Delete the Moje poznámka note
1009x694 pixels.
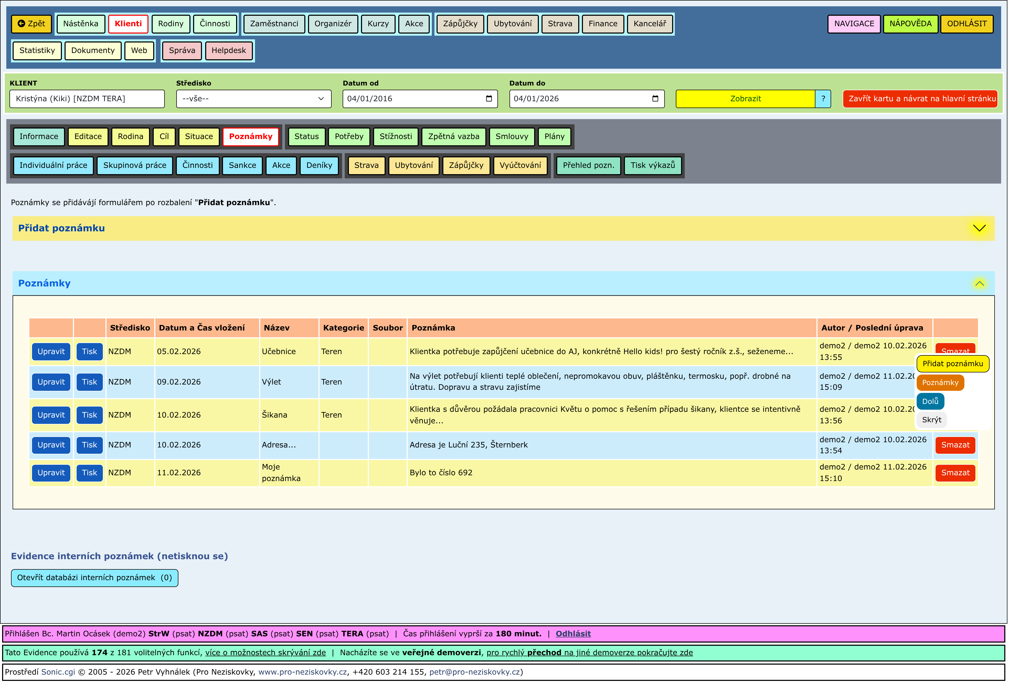pyautogui.click(x=955, y=473)
